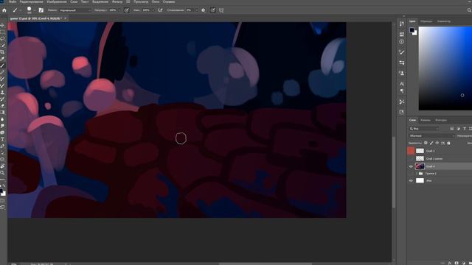The width and height of the screenshot is (472, 265).
Task: Select the Hand tool
Action: [x=2, y=166]
